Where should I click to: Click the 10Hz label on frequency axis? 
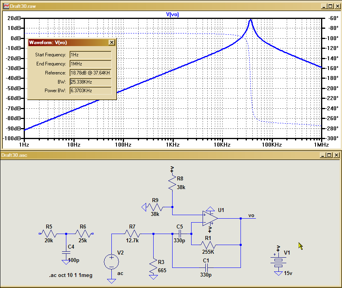pyautogui.click(x=74, y=145)
